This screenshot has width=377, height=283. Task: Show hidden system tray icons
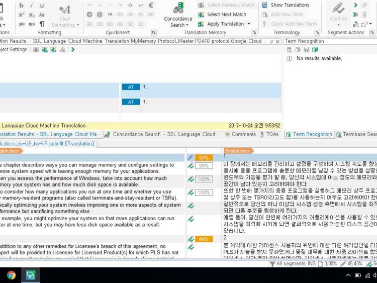coord(348,275)
